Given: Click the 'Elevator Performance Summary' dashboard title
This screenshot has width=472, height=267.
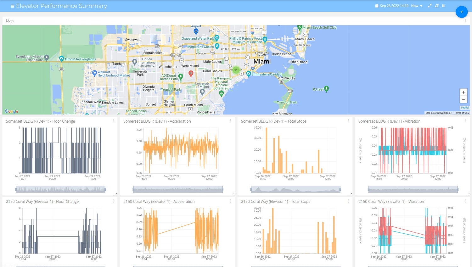Looking at the screenshot, I should [62, 6].
